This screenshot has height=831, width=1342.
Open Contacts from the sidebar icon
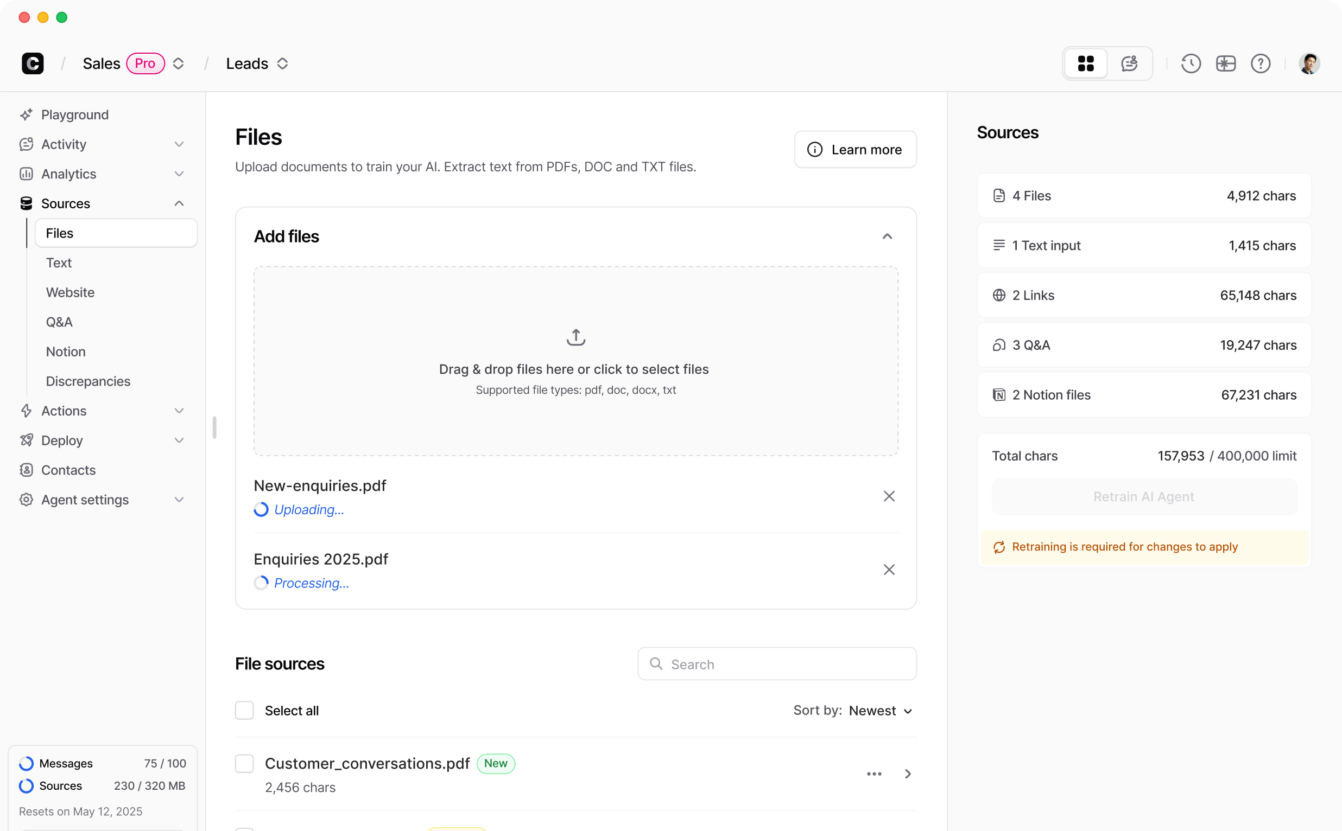click(x=26, y=470)
